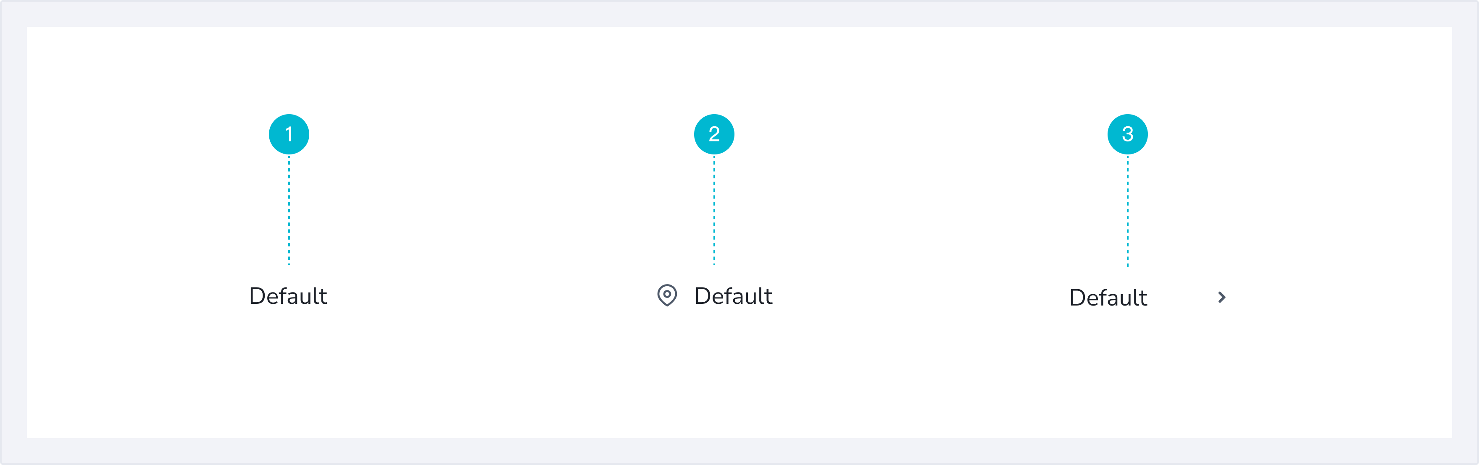Select the plain Default item under badge 1
Image resolution: width=1479 pixels, height=465 pixels.
288,296
